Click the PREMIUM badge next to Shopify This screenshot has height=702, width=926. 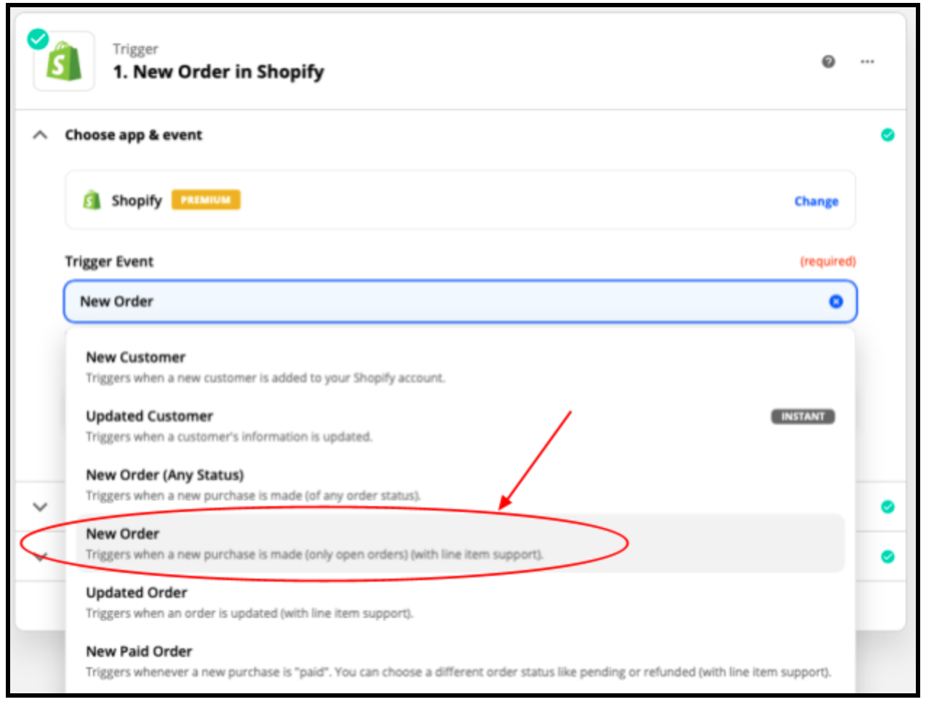click(x=206, y=199)
